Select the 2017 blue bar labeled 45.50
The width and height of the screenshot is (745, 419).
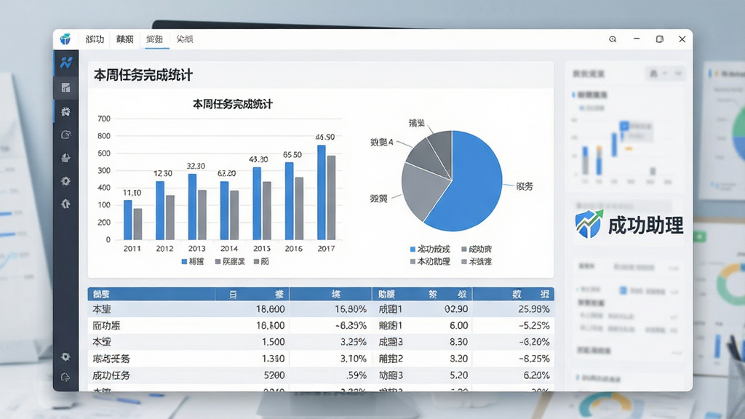[322, 192]
